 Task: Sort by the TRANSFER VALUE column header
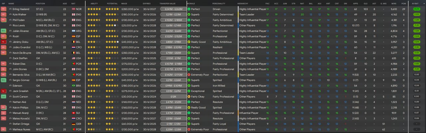pos(168,3)
